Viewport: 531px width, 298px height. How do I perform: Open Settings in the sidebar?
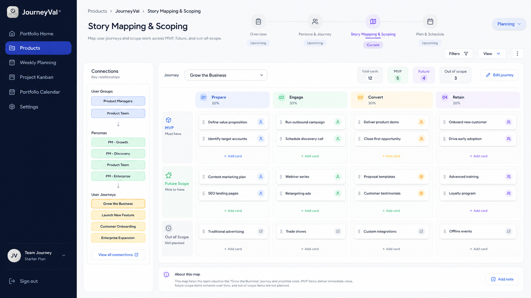(38, 107)
